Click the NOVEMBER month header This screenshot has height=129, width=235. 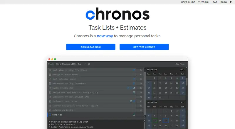pos(152,70)
